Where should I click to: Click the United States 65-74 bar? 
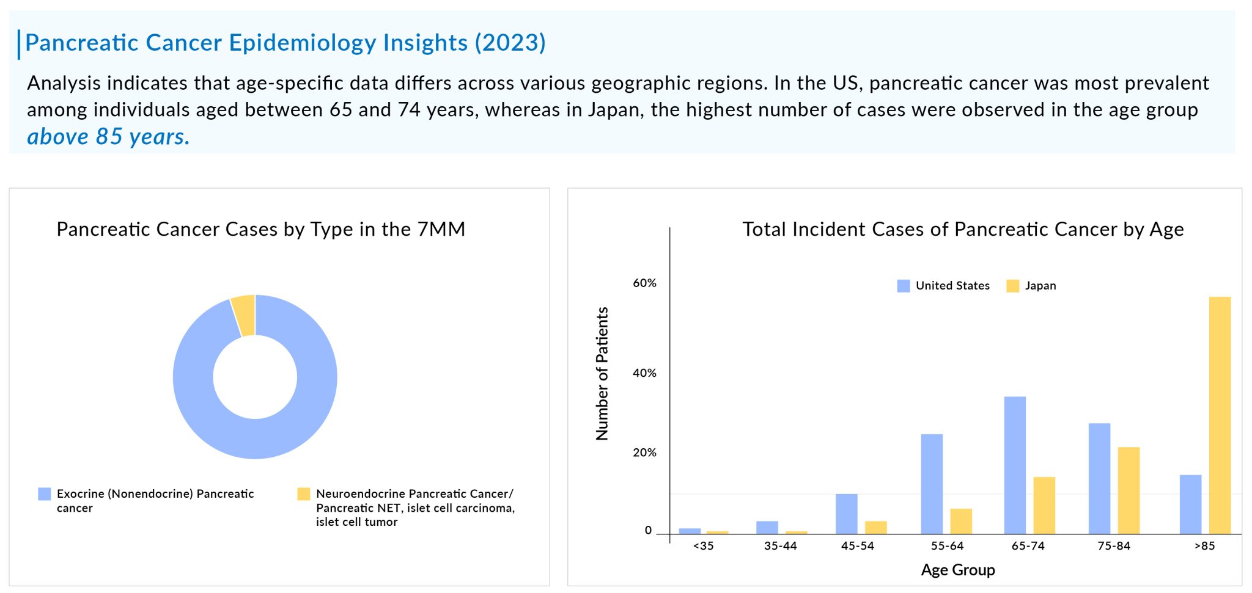click(x=1015, y=465)
